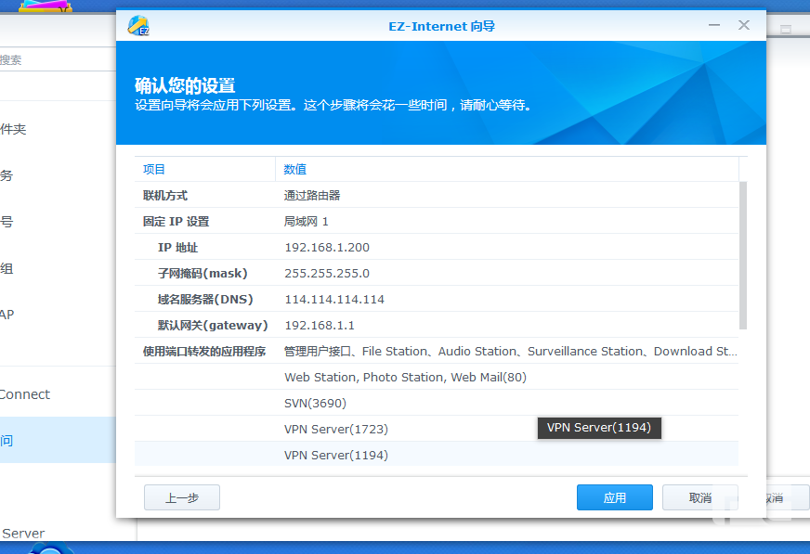
Task: Select the 默认网关(gateway) row label
Action: coord(213,326)
